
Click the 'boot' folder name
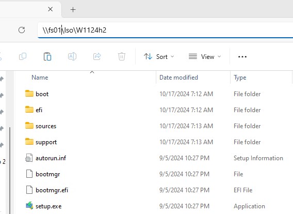click(42, 94)
